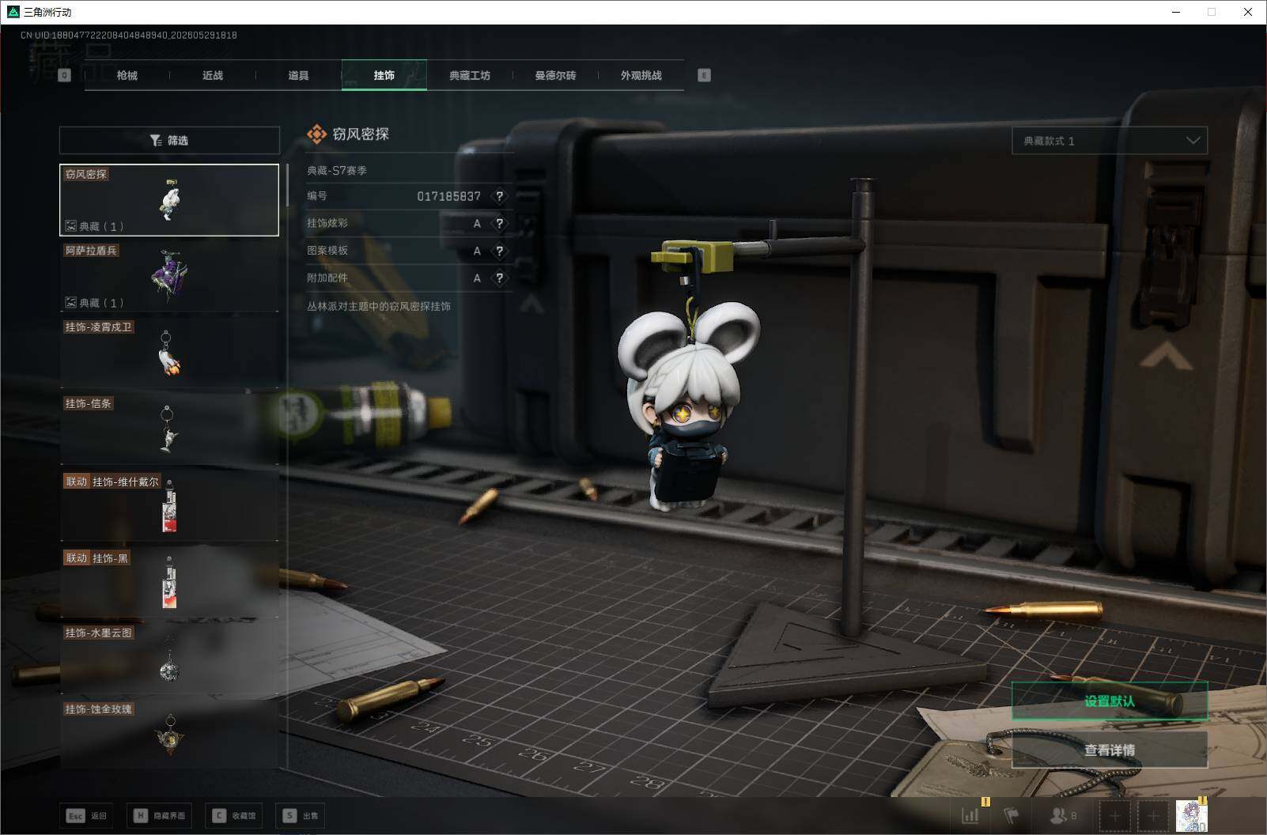Select the 挂饰-水墨云图 charm
This screenshot has width=1267, height=835.
coord(169,659)
